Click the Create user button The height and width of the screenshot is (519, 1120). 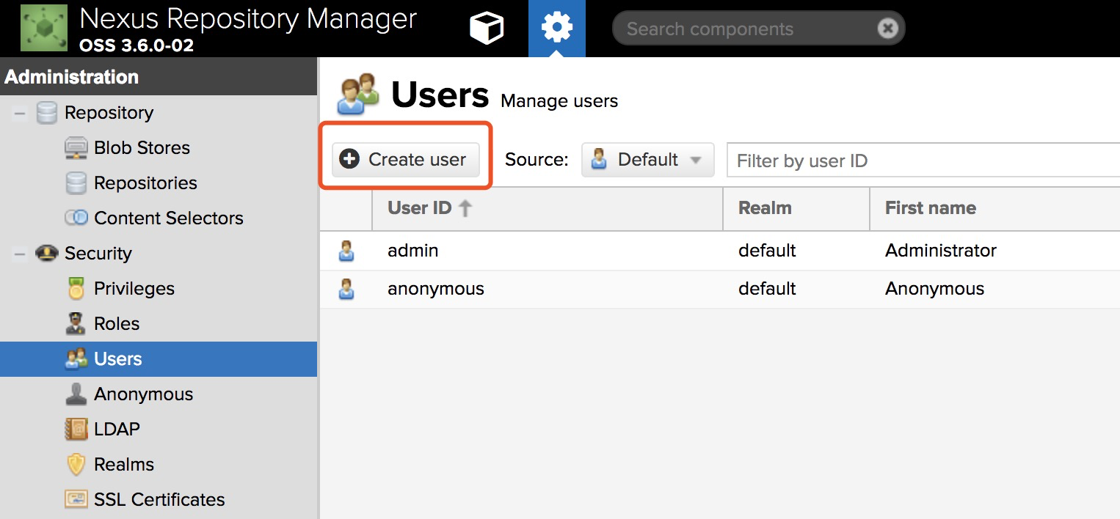pos(405,160)
